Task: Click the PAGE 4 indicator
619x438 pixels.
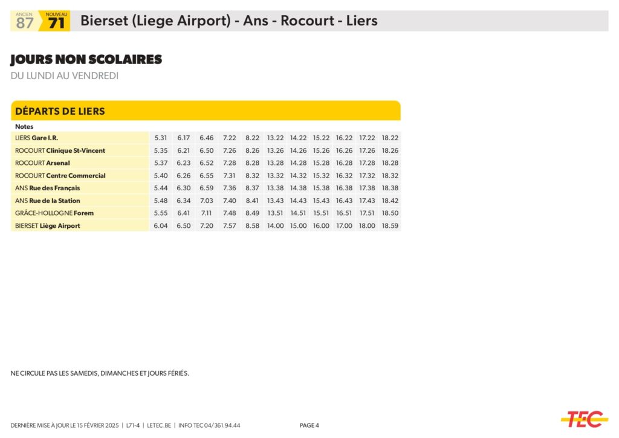Action: pos(309,425)
